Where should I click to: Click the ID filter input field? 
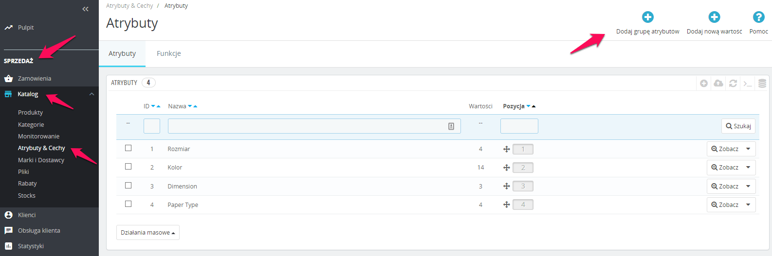pyautogui.click(x=152, y=126)
